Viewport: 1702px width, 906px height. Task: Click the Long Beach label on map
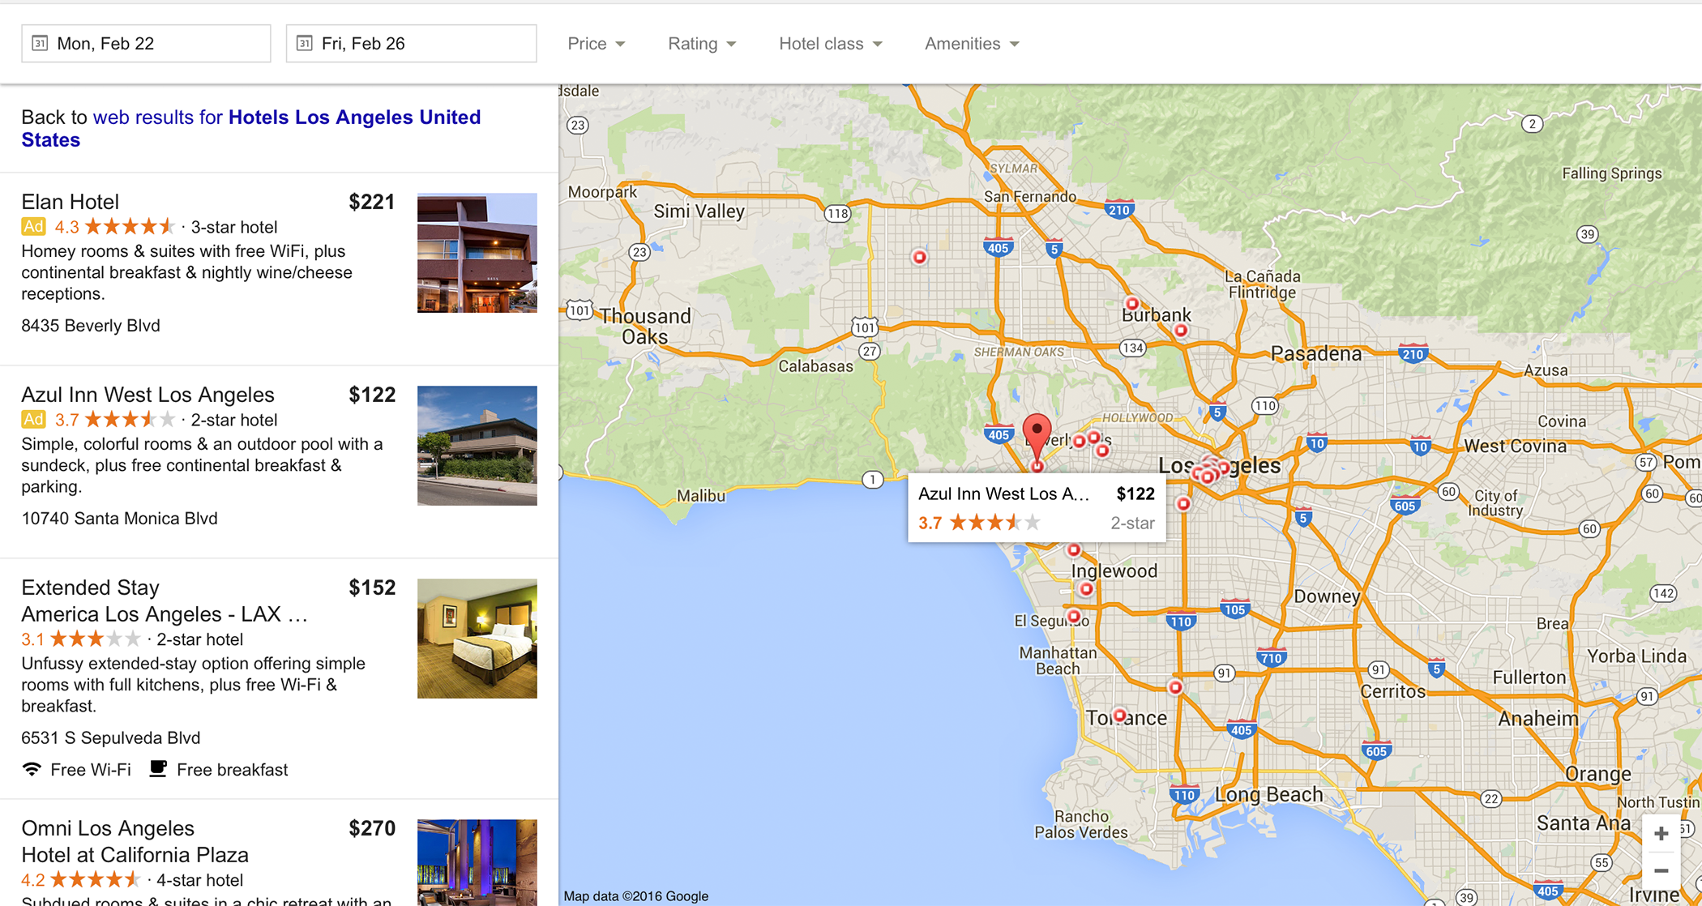coord(1268,794)
